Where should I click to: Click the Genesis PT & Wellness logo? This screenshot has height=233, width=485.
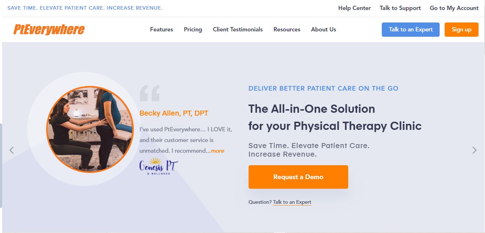[159, 166]
